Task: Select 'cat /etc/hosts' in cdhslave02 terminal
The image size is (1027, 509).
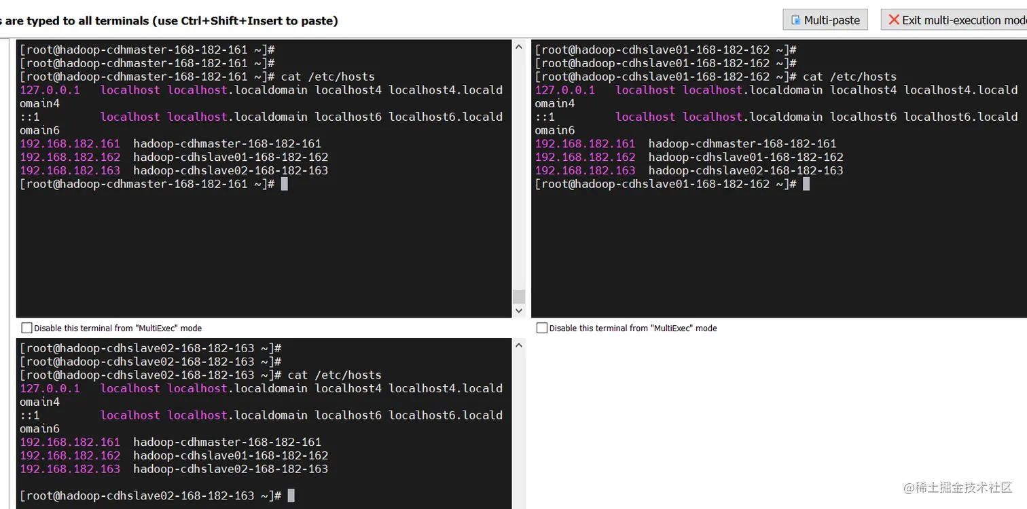Action: (334, 375)
